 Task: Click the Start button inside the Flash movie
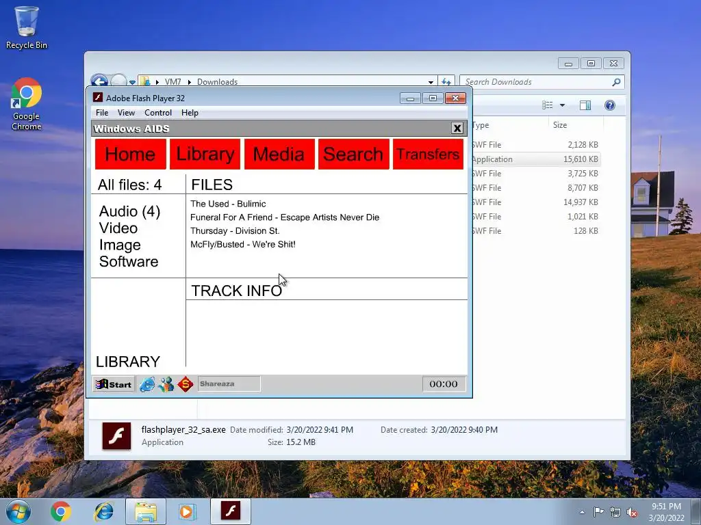tap(114, 384)
